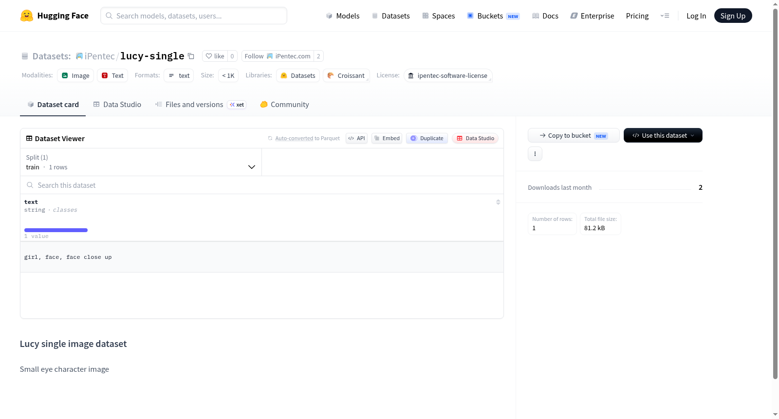Click the text column header
This screenshot has width=779, height=419.
[x=31, y=202]
